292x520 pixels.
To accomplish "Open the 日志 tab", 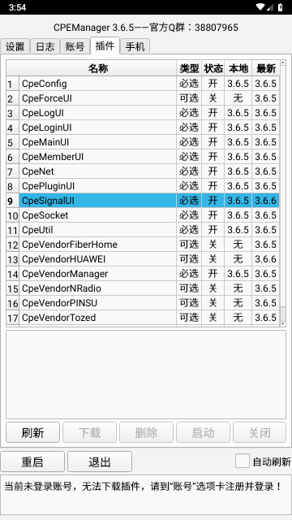I will point(45,46).
